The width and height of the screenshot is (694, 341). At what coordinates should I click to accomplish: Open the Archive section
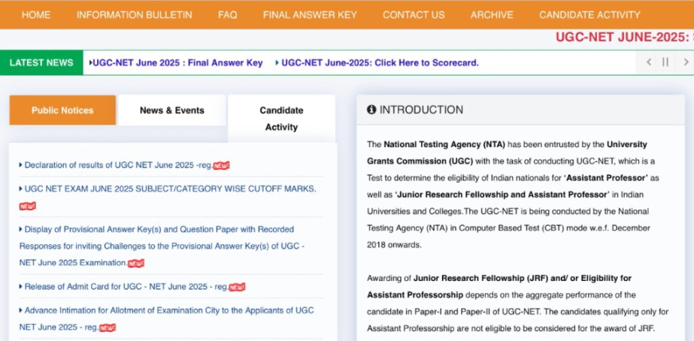click(x=492, y=14)
